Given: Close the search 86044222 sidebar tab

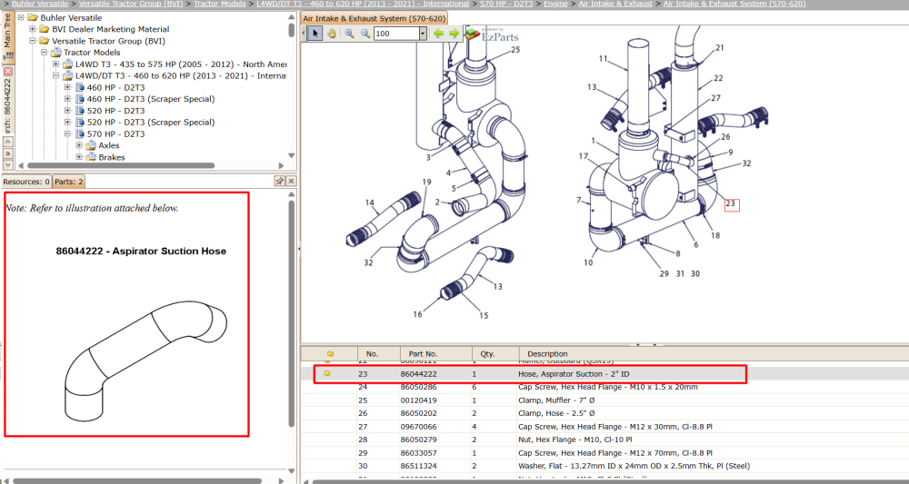Looking at the screenshot, I should pyautogui.click(x=7, y=71).
